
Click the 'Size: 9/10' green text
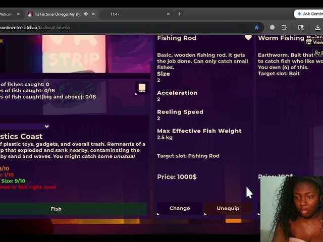coord(13,181)
